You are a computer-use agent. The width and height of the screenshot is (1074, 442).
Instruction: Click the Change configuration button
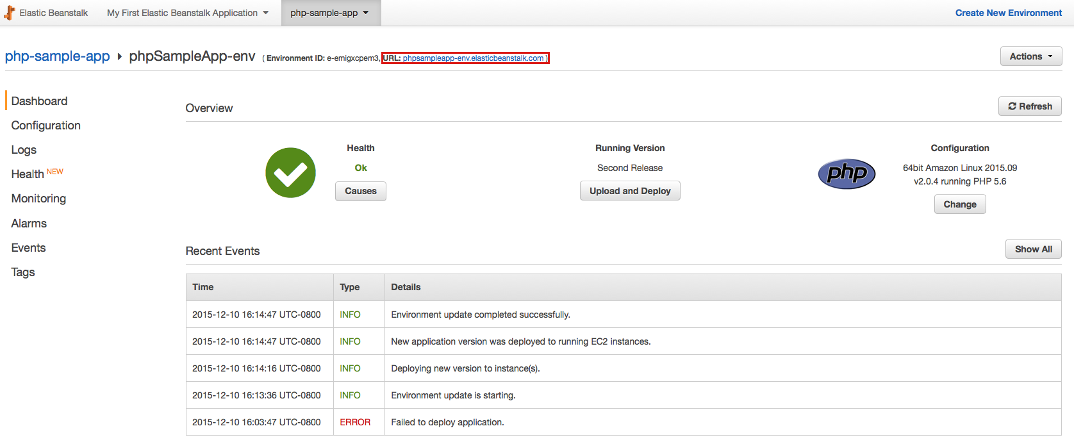tap(960, 204)
